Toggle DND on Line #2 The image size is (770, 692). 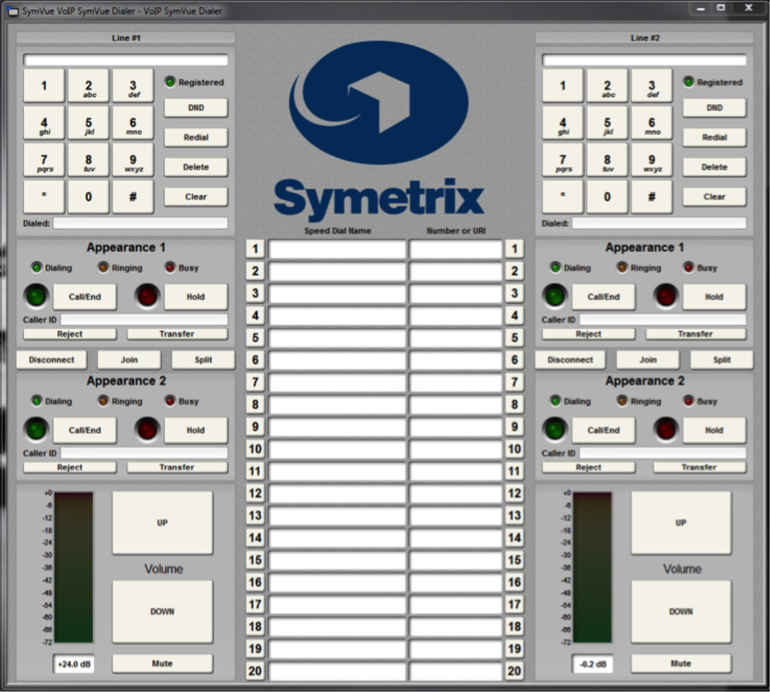714,108
